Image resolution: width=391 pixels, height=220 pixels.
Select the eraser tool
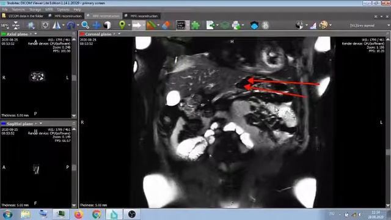(166, 25)
